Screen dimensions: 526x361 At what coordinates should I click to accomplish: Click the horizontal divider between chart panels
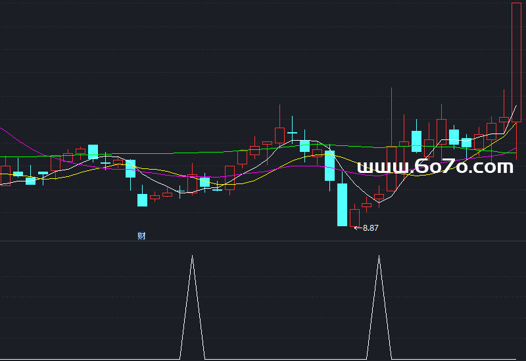point(263,241)
